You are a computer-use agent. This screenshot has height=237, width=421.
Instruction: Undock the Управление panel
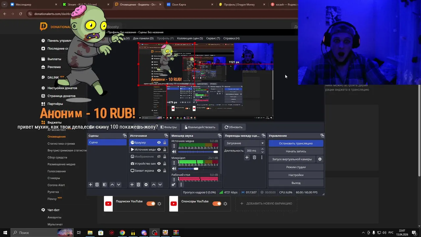coord(322,136)
